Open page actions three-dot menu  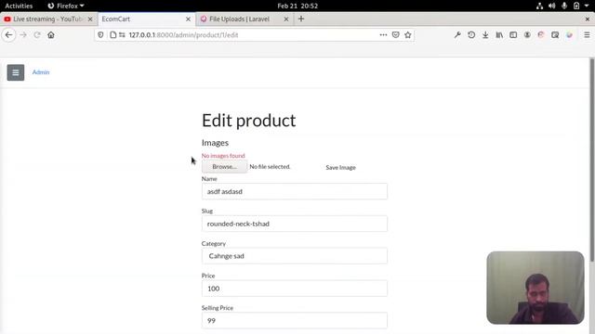383,35
